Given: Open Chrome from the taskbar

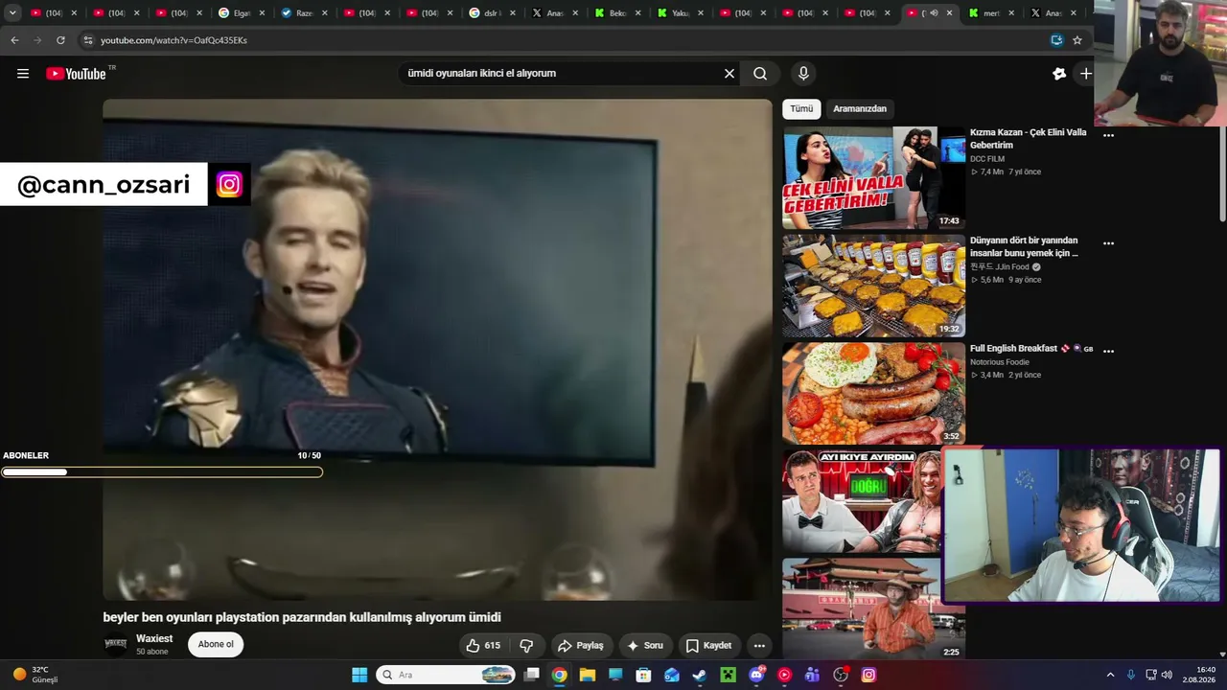Looking at the screenshot, I should pos(559,675).
